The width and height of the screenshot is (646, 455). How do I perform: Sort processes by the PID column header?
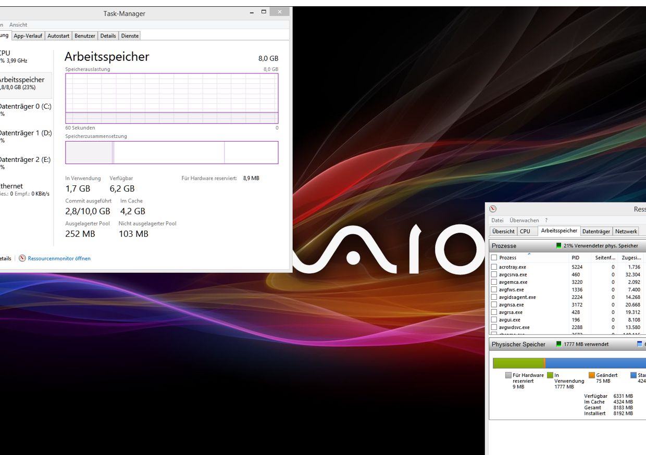tap(576, 258)
